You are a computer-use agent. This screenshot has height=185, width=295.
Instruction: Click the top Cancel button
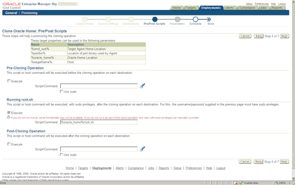[x=245, y=36]
